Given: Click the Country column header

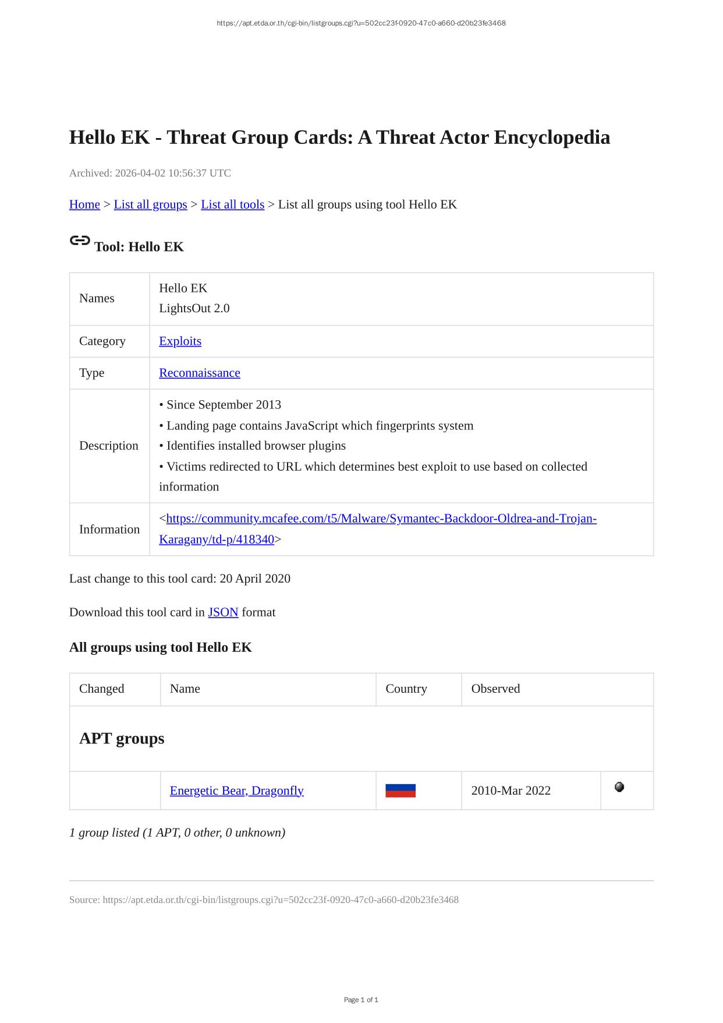Looking at the screenshot, I should [x=406, y=689].
